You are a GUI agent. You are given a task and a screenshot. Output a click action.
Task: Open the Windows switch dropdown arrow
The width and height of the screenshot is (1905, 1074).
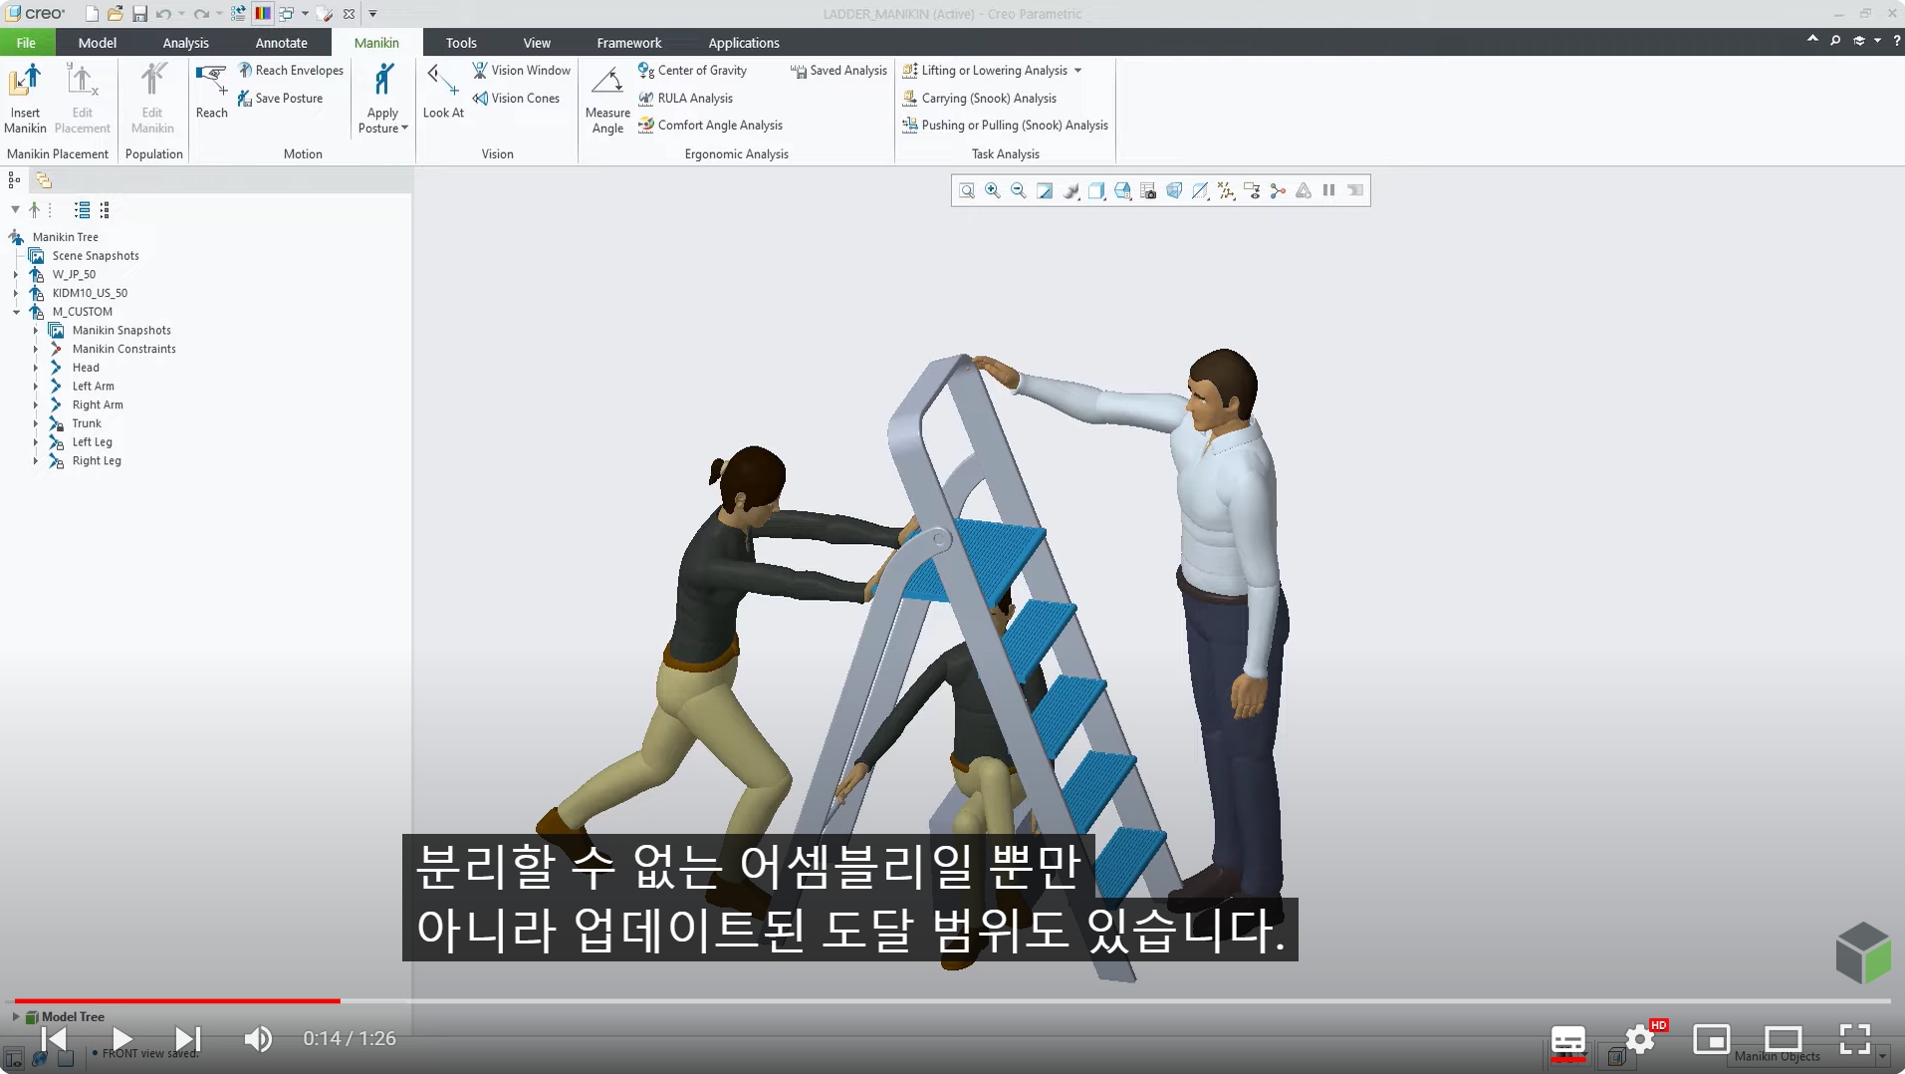(x=305, y=14)
